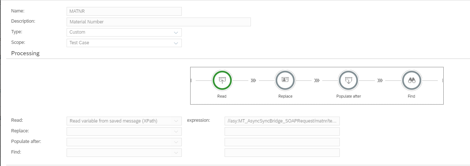Click the Processing section heading
This screenshot has height=166, width=470.
coord(25,53)
